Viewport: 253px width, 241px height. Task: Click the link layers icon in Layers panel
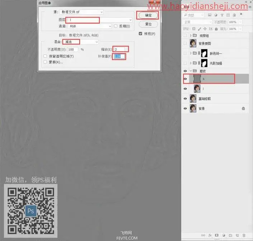click(x=203, y=236)
